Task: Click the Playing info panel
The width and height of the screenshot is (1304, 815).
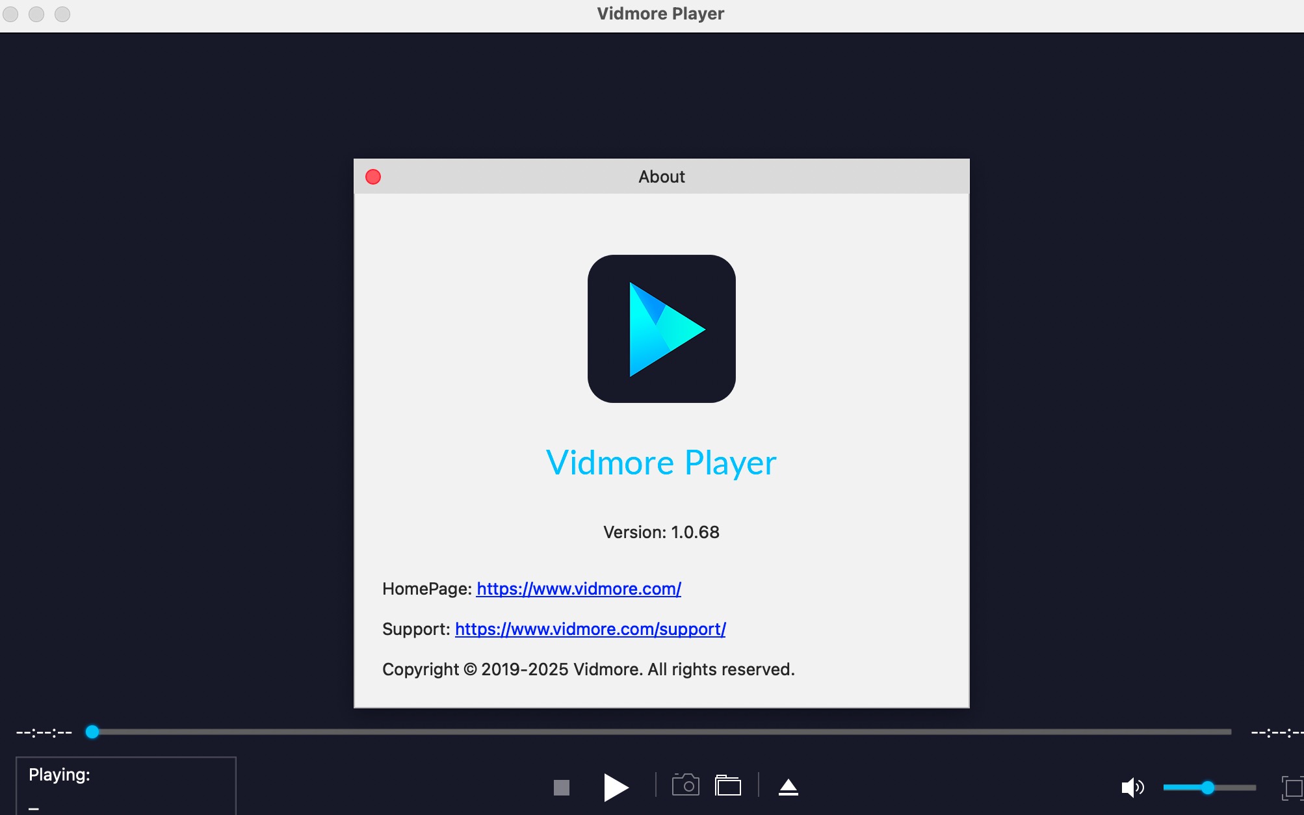Action: [x=125, y=785]
